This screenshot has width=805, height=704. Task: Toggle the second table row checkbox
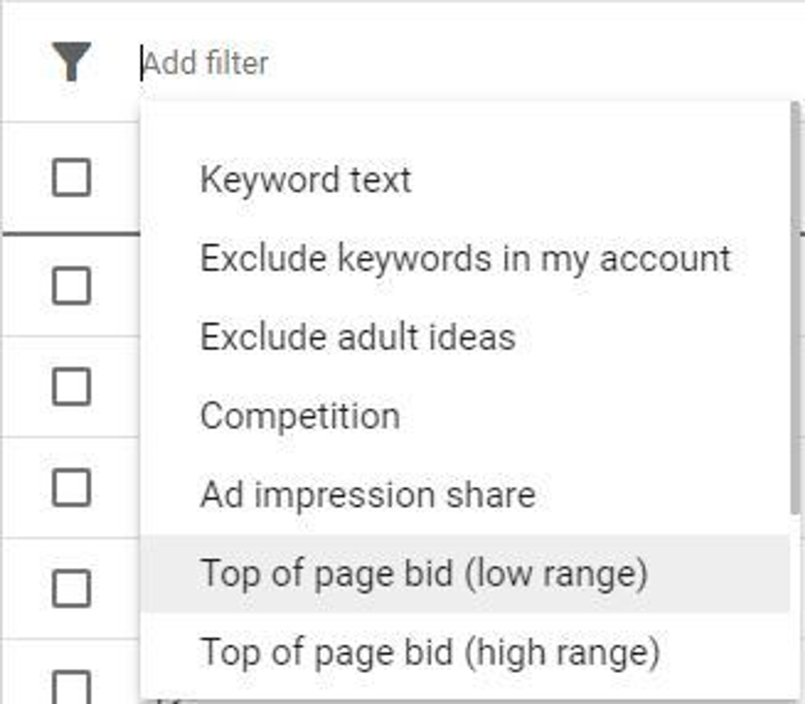click(x=71, y=386)
